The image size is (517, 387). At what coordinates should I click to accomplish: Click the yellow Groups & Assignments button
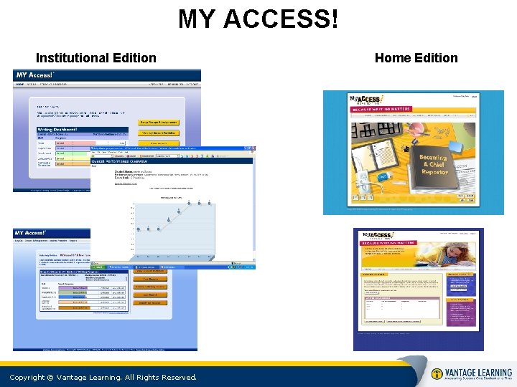click(159, 123)
